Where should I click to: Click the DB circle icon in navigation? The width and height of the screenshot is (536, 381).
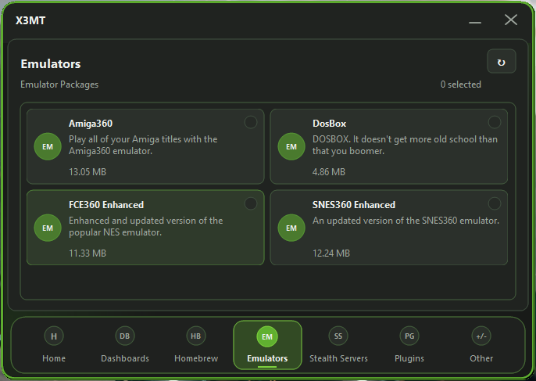pos(125,336)
